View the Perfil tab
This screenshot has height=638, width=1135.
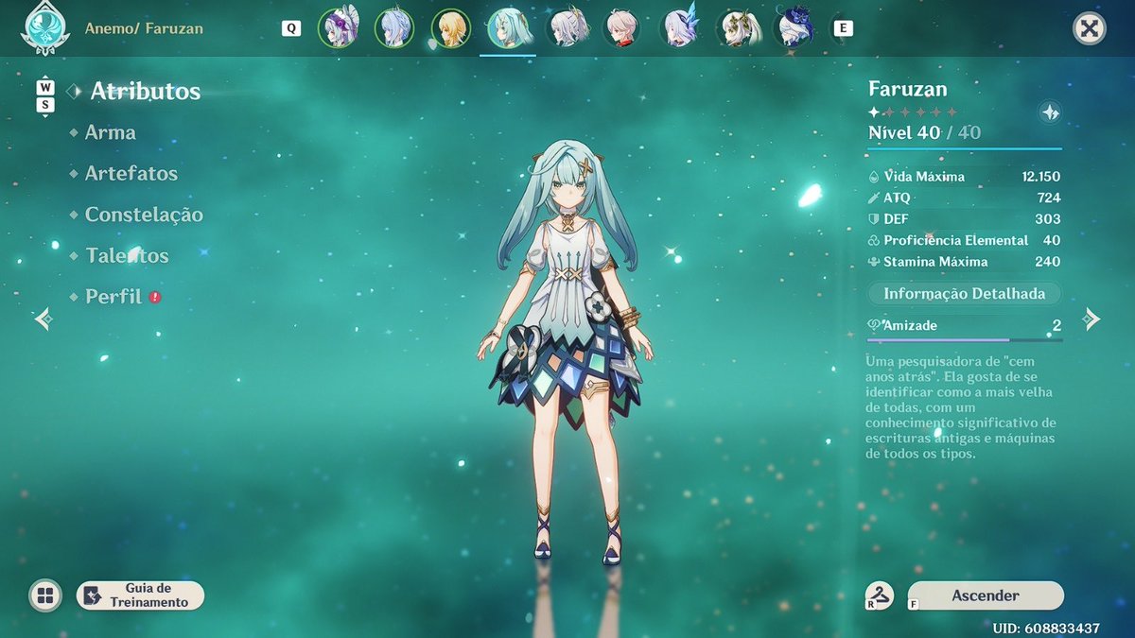point(113,297)
